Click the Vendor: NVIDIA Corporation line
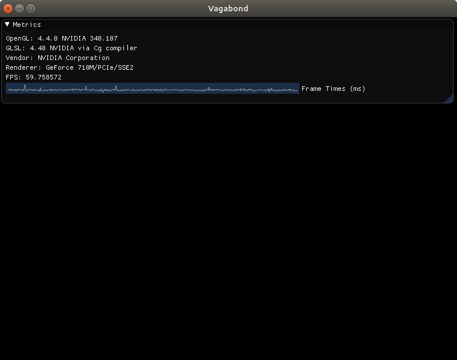Screen dimensions: 457x360 click(x=58, y=58)
